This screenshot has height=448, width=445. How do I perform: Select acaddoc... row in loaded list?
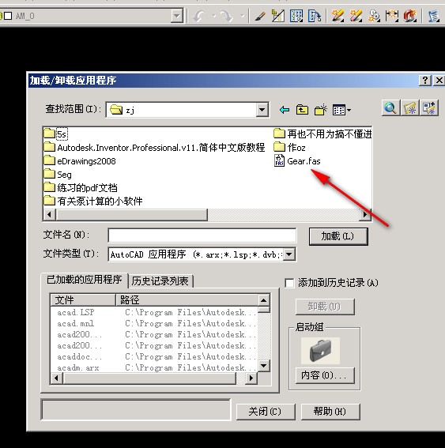80,357
